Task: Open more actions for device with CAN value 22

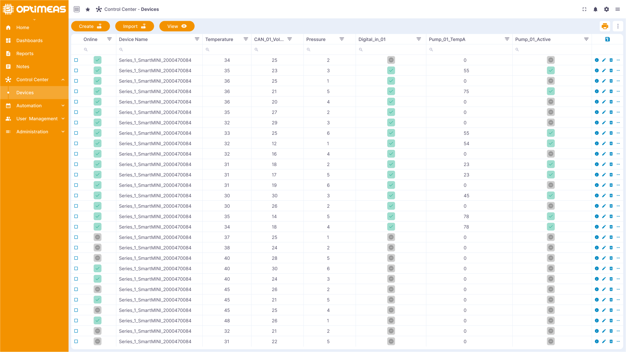Action: (x=618, y=342)
